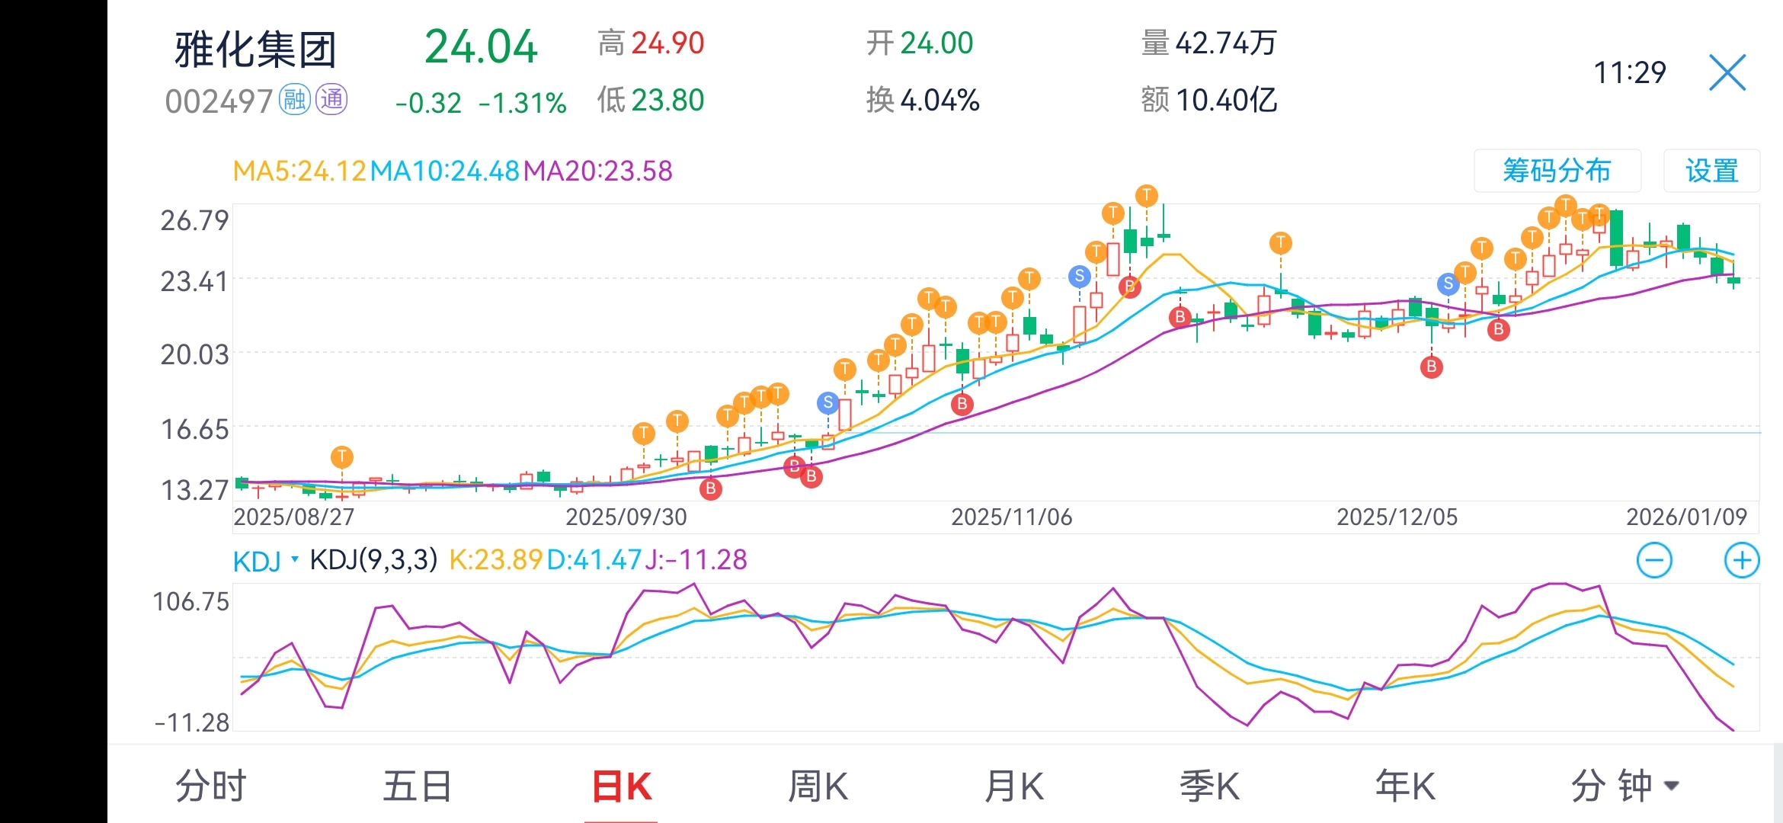This screenshot has height=823, width=1783.
Task: Open 筹码分布 chip distribution
Action: 1557,171
